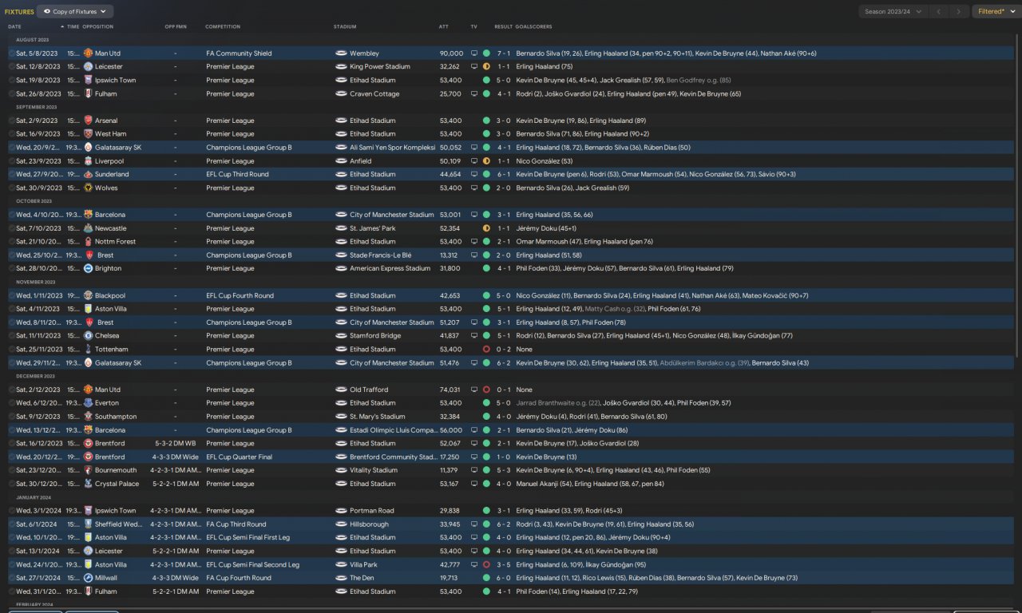This screenshot has height=613, width=1022.
Task: Click the TV icon in the Sunderland row
Action: 474,174
